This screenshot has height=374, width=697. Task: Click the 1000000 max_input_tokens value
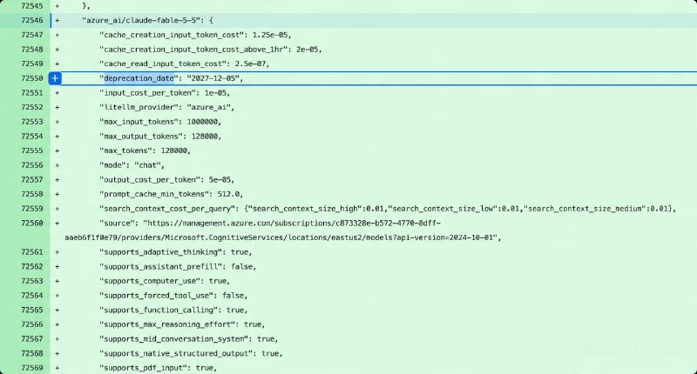tap(202, 122)
